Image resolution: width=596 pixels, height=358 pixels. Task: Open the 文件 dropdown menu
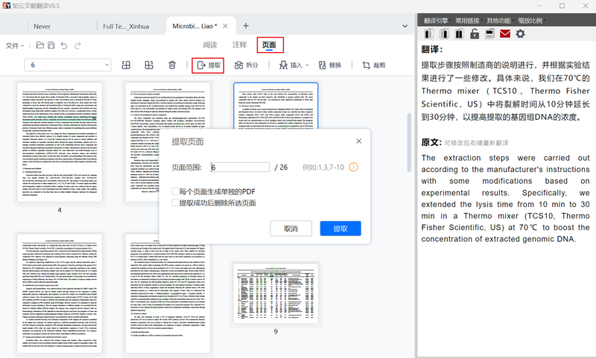click(x=15, y=45)
